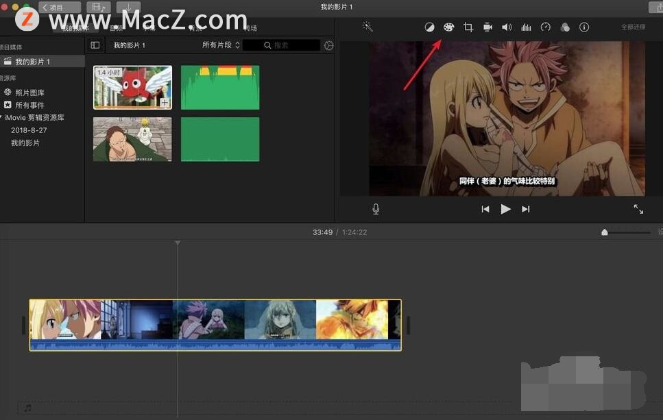
Task: Click the timeline zoom slider handle
Action: point(605,232)
